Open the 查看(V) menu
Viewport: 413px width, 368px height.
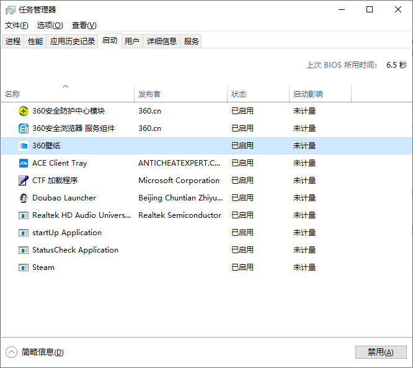[84, 25]
